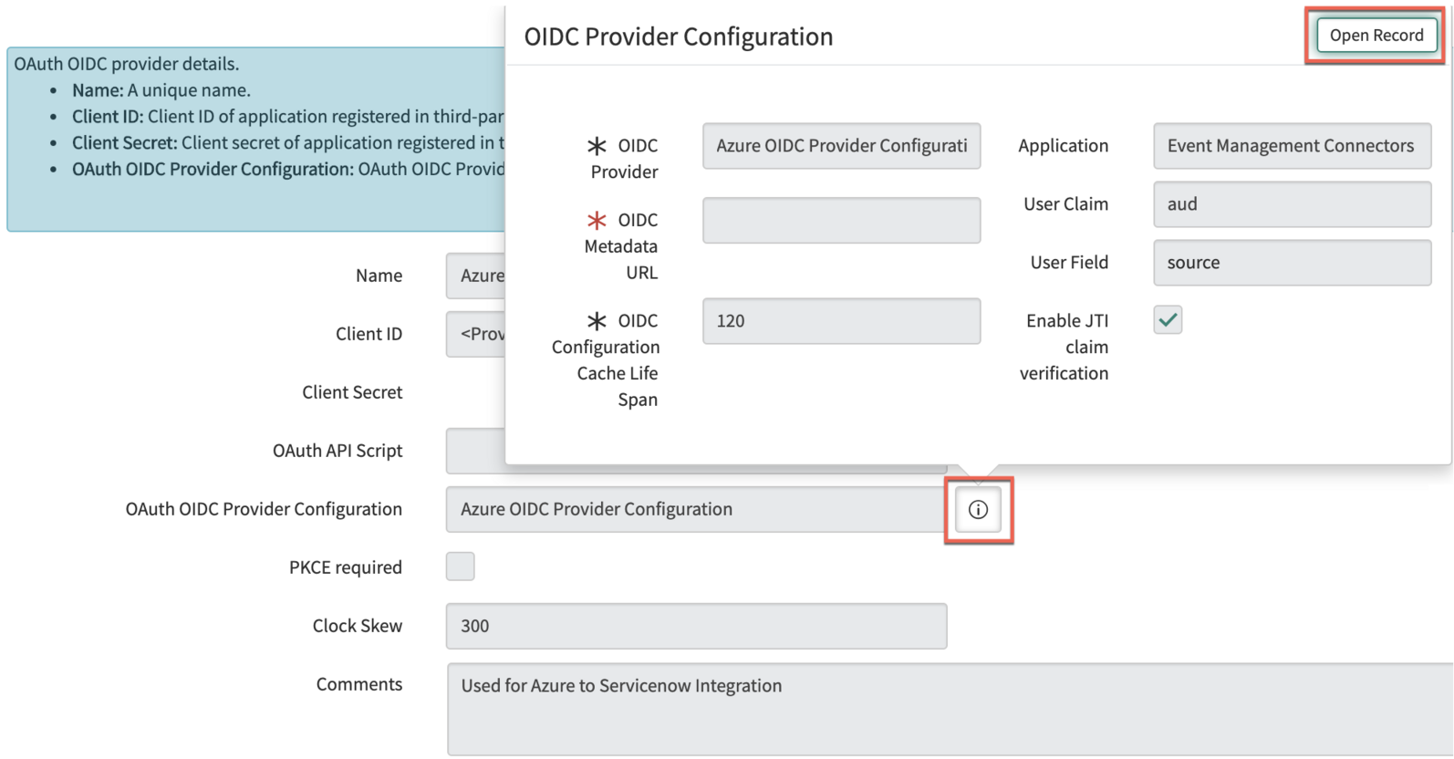Click the Enable JTI claim verification label
The height and width of the screenshot is (759, 1454).
click(x=1065, y=347)
